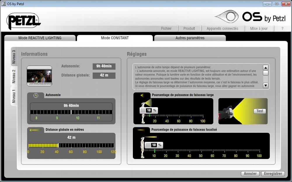
Task: Click the Informations heading
Action: point(34,54)
